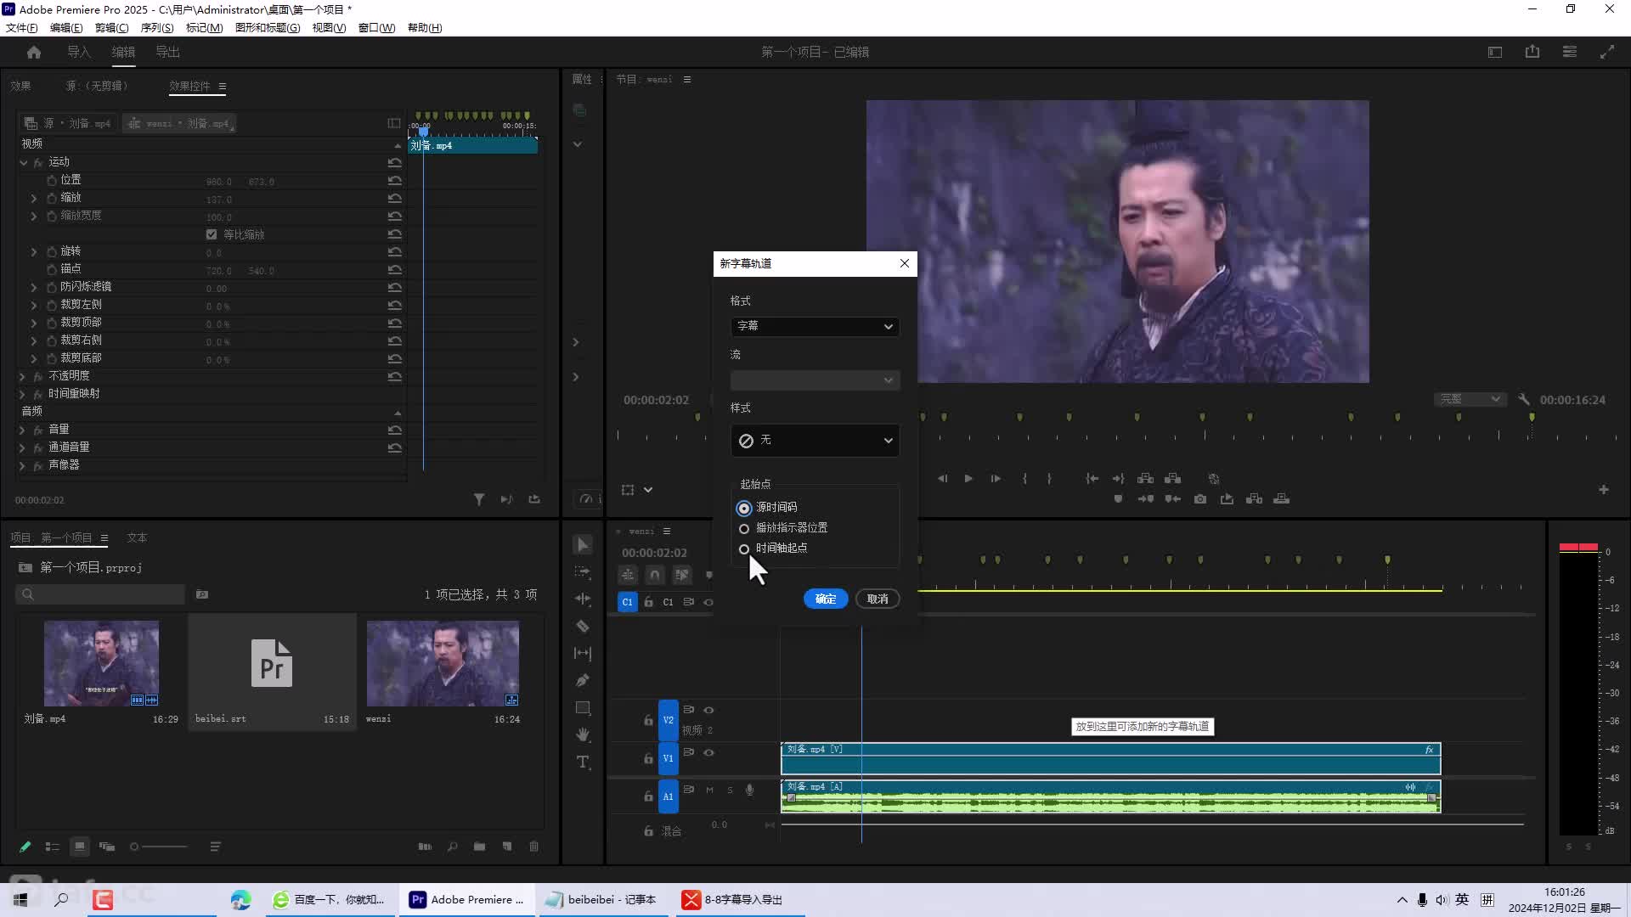The image size is (1631, 917).
Task: Toggle V2 track output eye
Action: 708,710
